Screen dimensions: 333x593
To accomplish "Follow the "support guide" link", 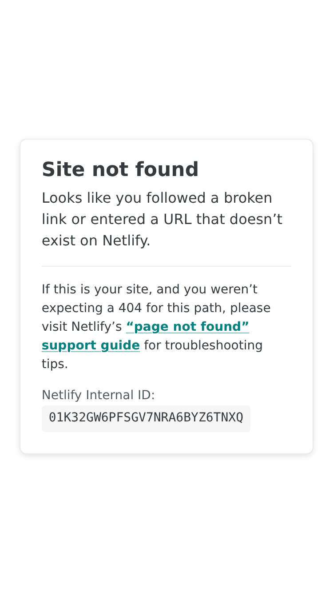I will pyautogui.click(x=91, y=345).
